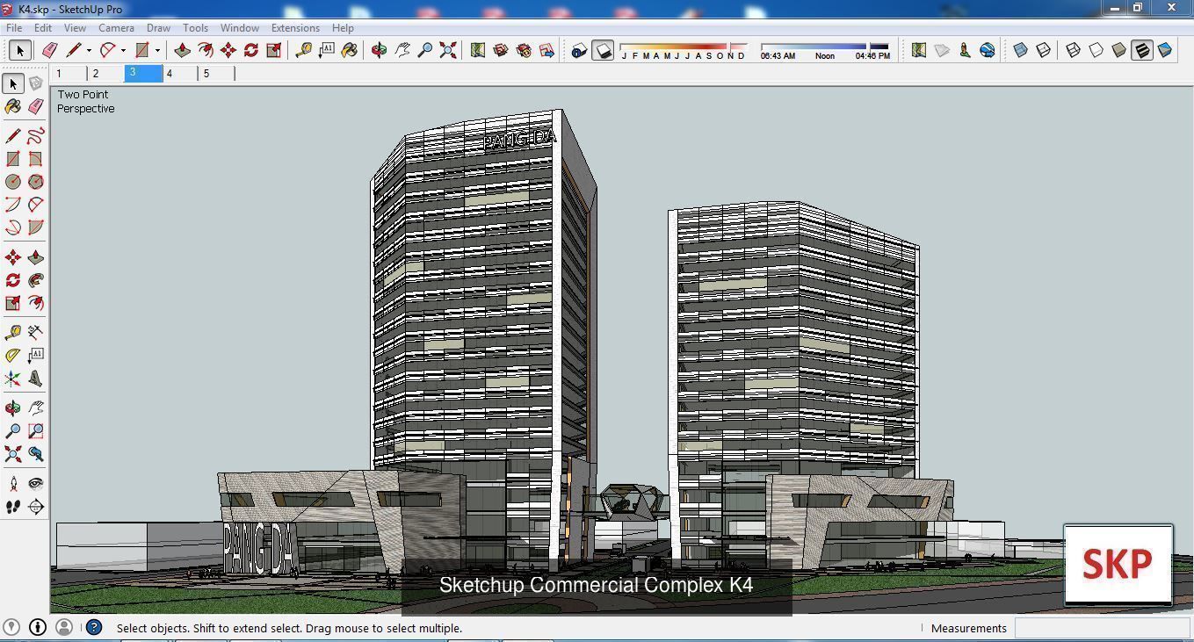The width and height of the screenshot is (1194, 642).
Task: Open the Window menu
Action: tap(239, 27)
